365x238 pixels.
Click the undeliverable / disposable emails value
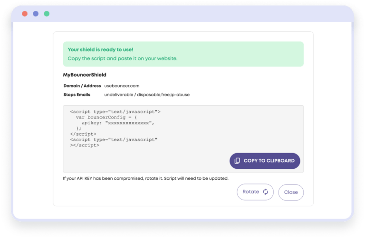[147, 95]
